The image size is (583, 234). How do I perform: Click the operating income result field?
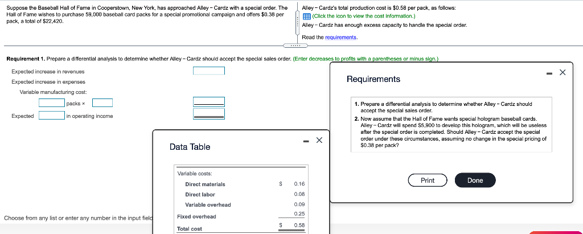[x=208, y=113]
